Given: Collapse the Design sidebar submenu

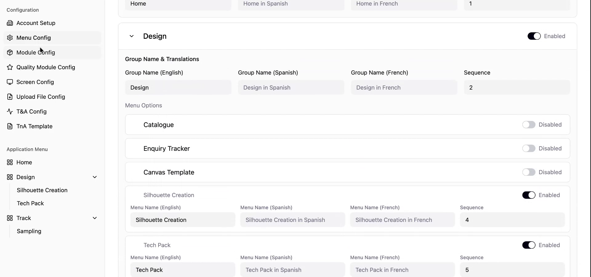Looking at the screenshot, I should pos(95,177).
